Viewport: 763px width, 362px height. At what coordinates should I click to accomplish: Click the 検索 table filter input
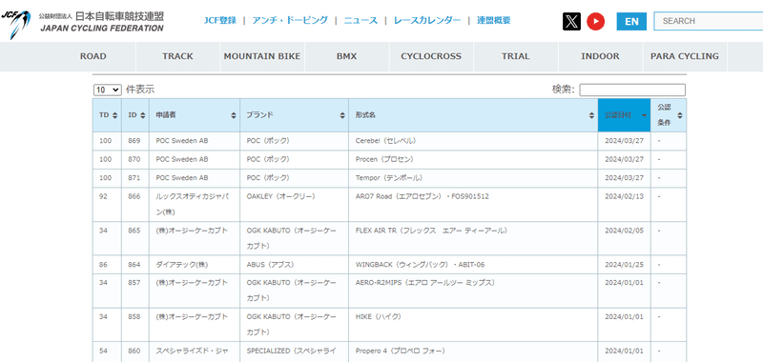[x=632, y=90]
